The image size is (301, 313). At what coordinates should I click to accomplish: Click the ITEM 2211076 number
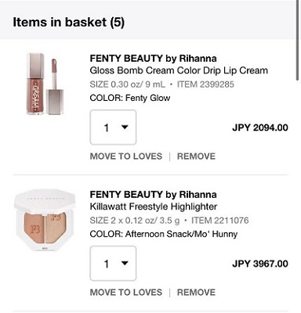220,221
